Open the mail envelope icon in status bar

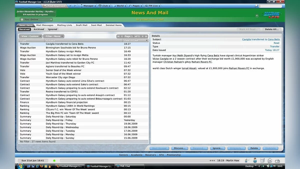pyautogui.click(x=270, y=160)
